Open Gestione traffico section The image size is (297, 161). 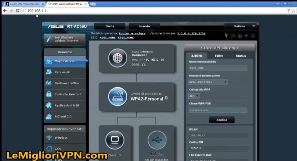[65, 83]
